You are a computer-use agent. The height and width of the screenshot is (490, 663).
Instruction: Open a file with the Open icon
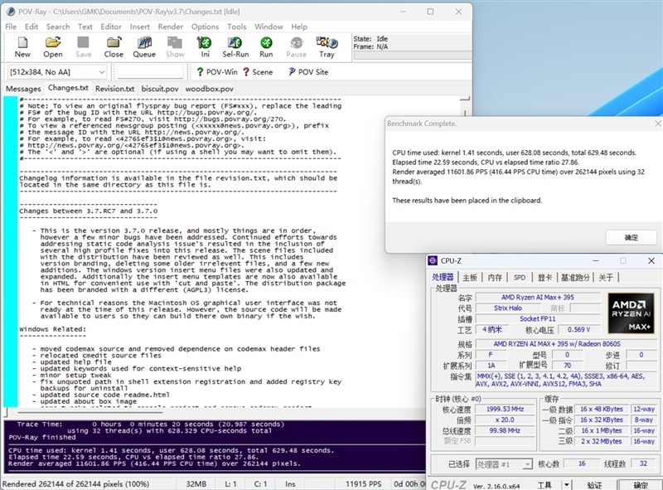pos(53,47)
